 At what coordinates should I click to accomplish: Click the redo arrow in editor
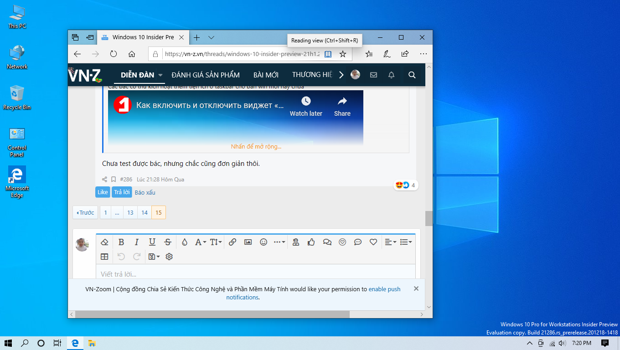136,257
